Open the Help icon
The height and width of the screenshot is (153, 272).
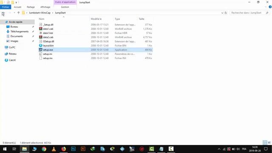[x=270, y=7]
